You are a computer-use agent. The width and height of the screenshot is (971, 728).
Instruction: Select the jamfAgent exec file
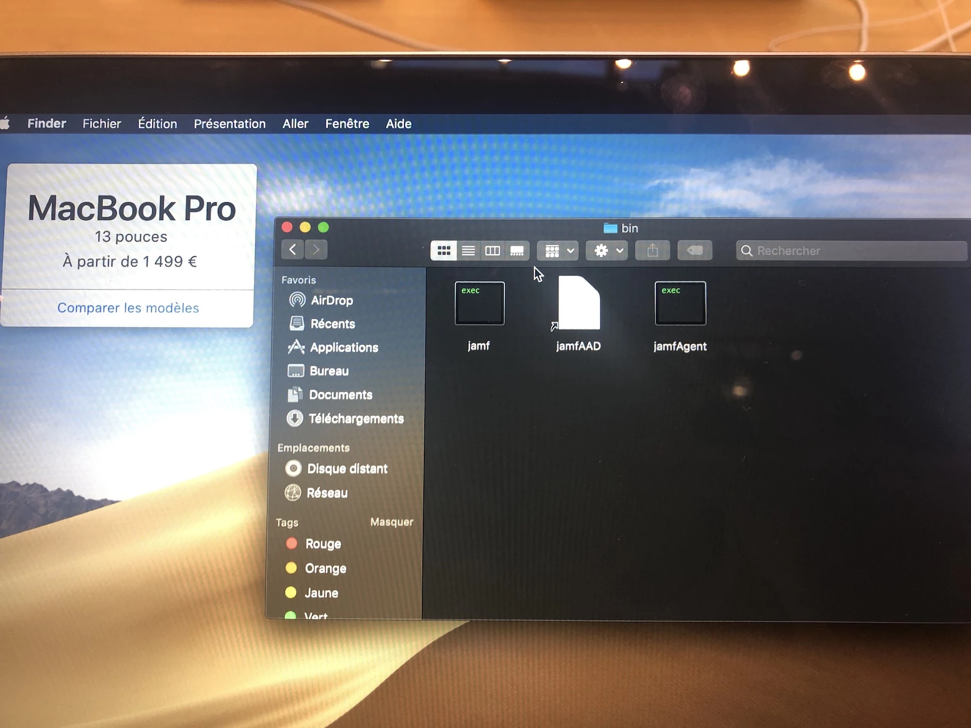point(680,304)
